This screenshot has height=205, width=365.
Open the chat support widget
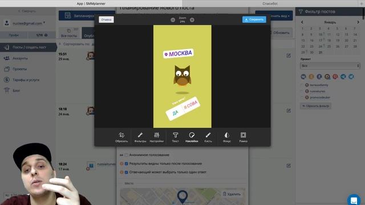pyautogui.click(x=354, y=200)
